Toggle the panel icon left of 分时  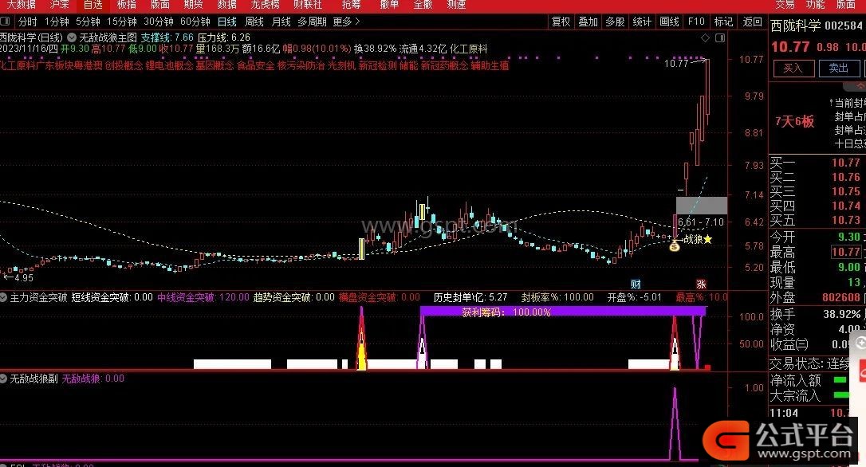[5, 22]
